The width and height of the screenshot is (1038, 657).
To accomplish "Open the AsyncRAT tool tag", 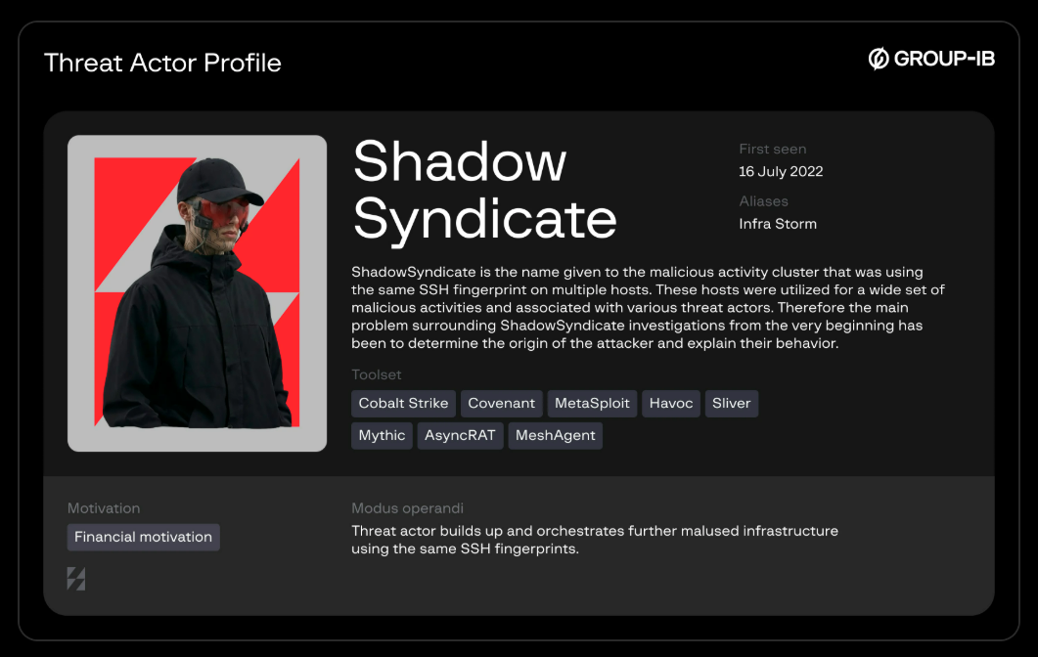I will point(460,436).
